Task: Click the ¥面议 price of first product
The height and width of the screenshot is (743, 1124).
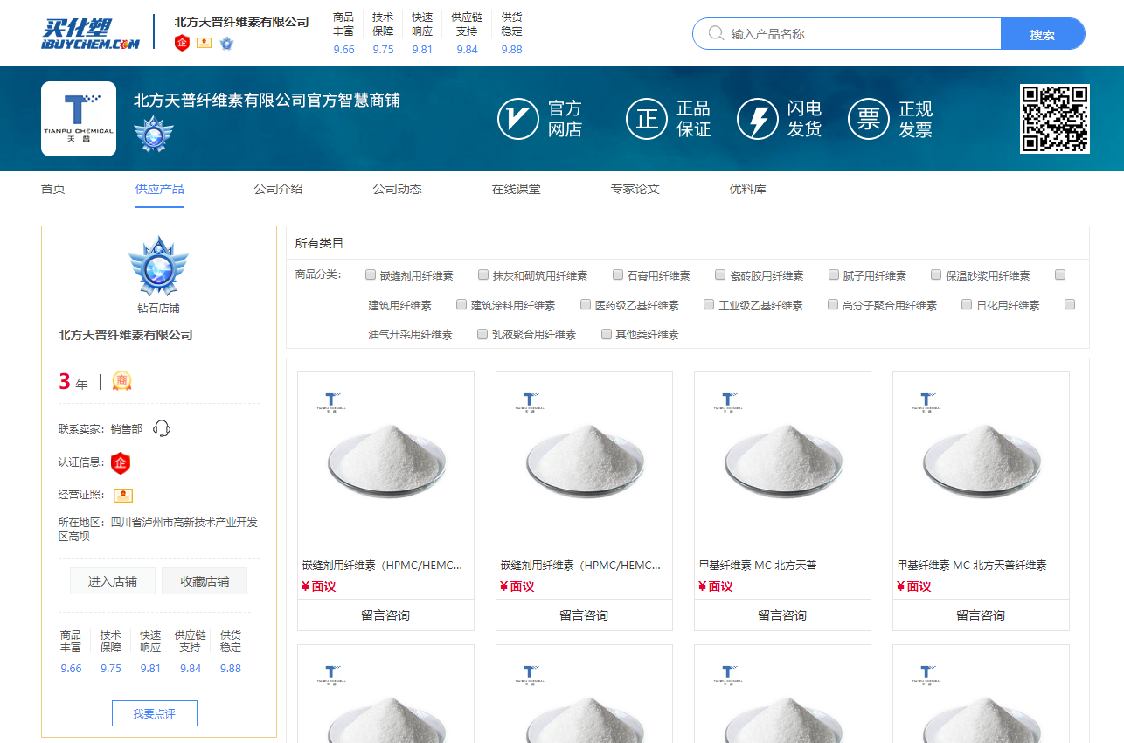Action: [319, 587]
